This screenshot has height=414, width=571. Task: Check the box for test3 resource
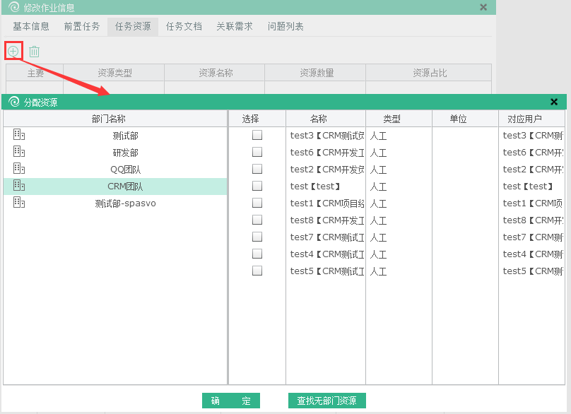[257, 135]
